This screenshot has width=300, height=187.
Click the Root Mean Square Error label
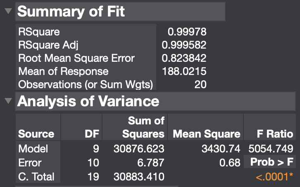(76, 58)
